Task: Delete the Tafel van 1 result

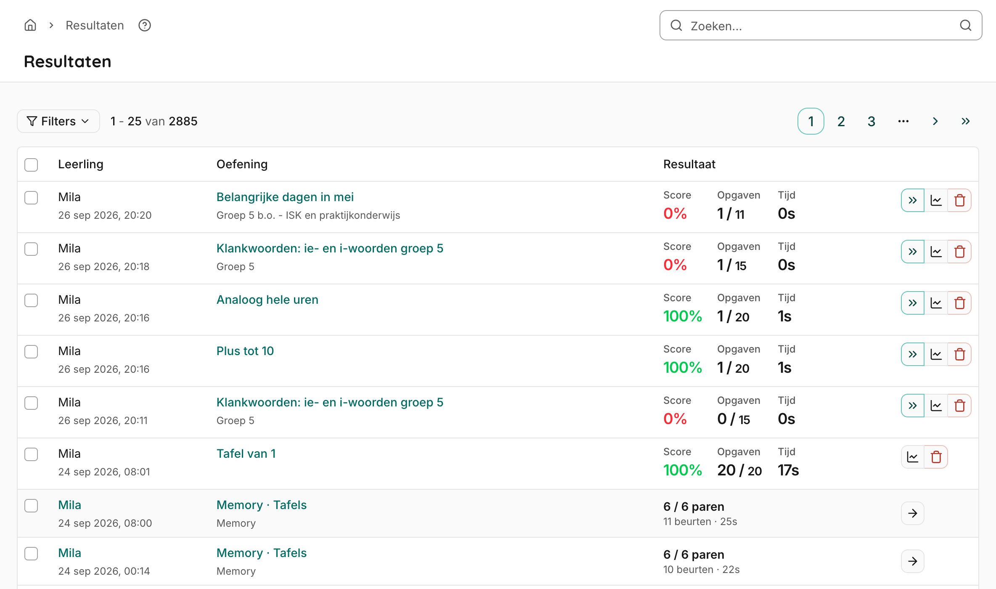Action: tap(936, 457)
